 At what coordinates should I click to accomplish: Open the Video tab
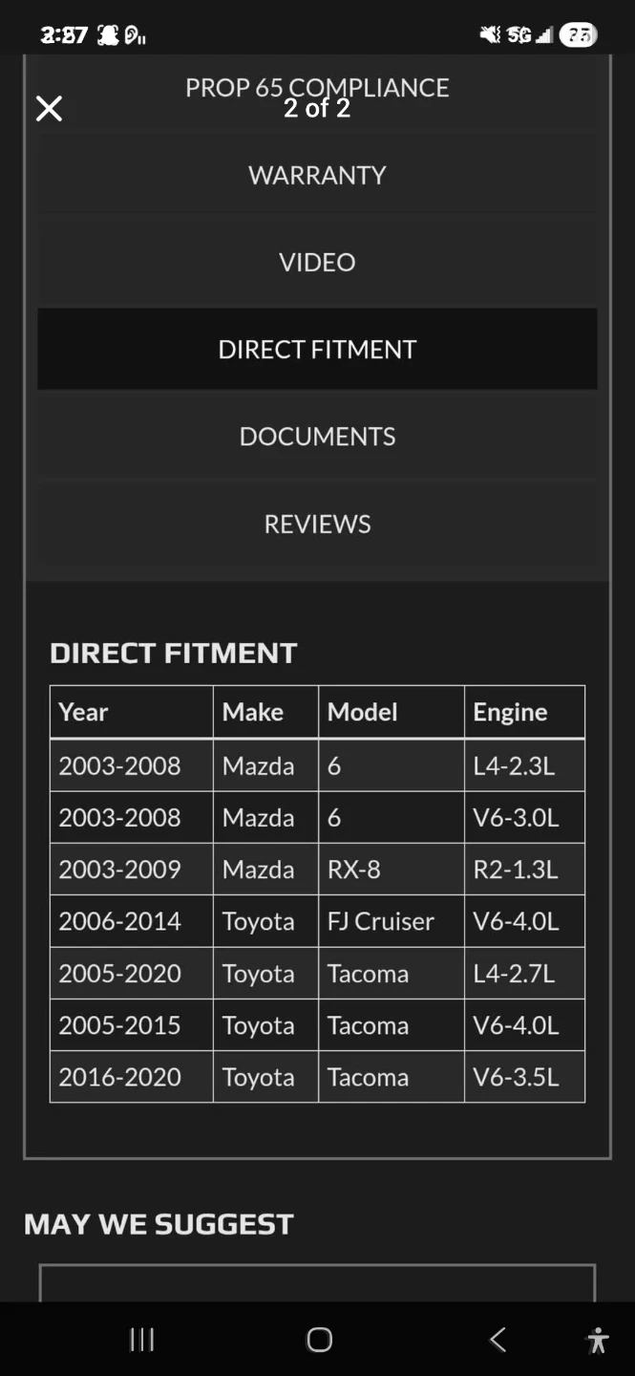click(x=317, y=262)
